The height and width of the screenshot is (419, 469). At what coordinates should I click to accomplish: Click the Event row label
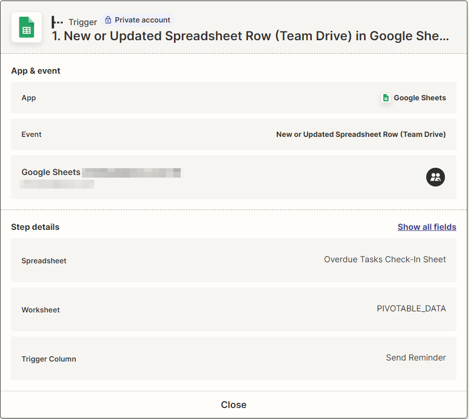pyautogui.click(x=31, y=134)
